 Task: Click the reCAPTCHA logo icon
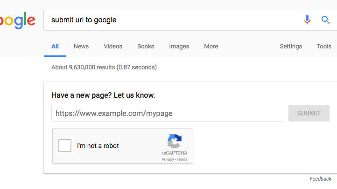click(175, 141)
